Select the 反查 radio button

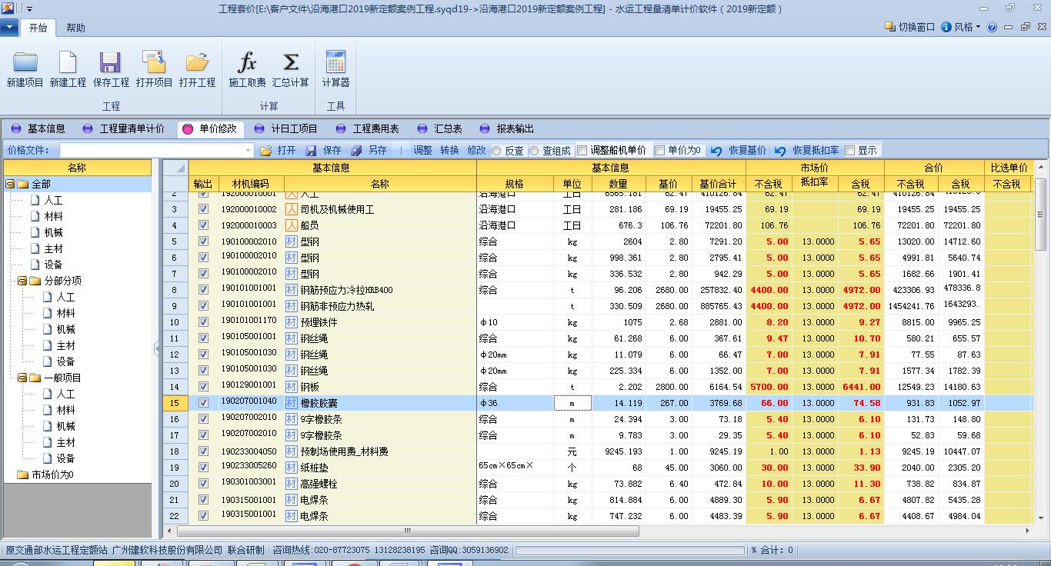click(496, 151)
